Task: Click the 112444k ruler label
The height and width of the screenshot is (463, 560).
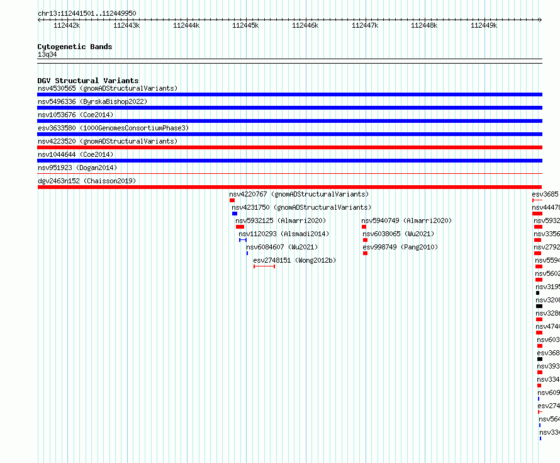Action: point(186,25)
